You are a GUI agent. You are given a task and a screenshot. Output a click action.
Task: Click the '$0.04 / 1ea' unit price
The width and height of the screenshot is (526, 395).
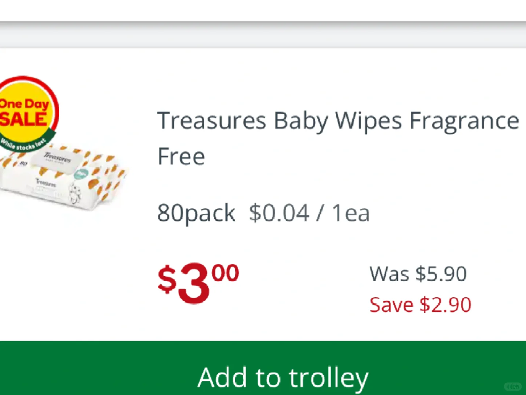click(x=309, y=213)
